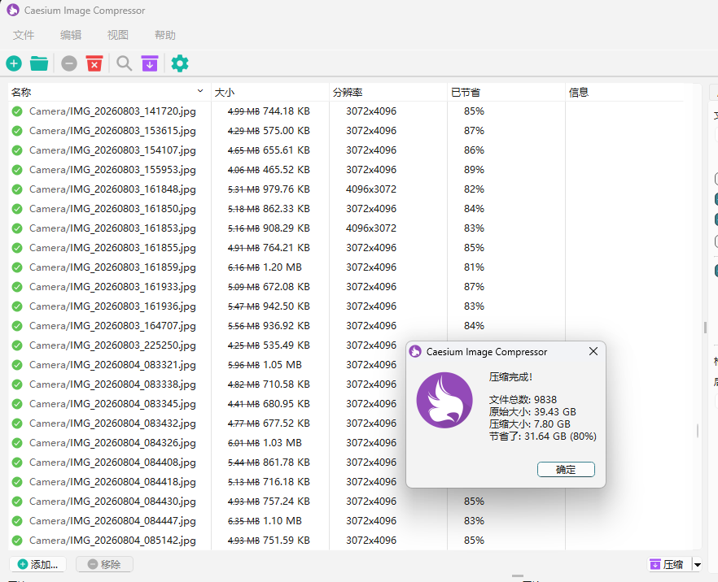Screen dimensions: 718x582
Task: Select row Camera/IMG_20260803_161850.jpg
Action: tap(346, 209)
